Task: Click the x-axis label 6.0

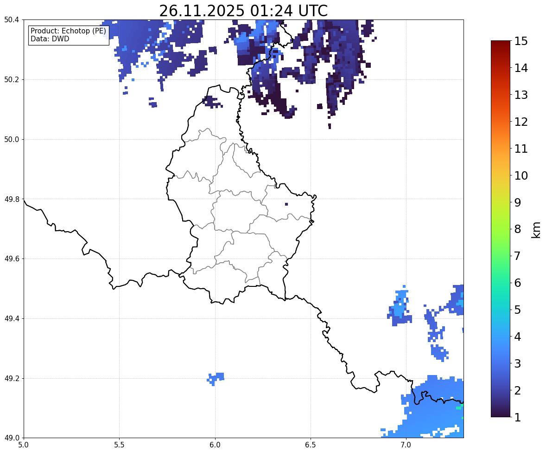Action: pos(215,445)
